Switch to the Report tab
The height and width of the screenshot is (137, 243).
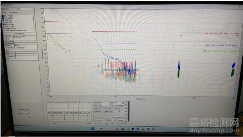tap(4, 12)
